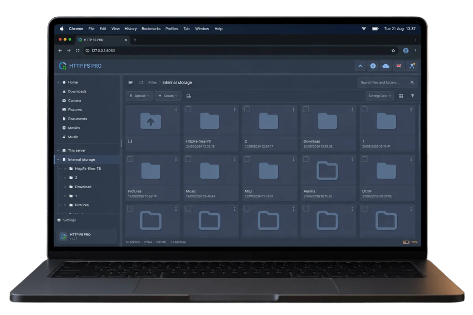Refresh the file list with the reload icon beside Files
Screen dimensions: 473x315
point(141,83)
